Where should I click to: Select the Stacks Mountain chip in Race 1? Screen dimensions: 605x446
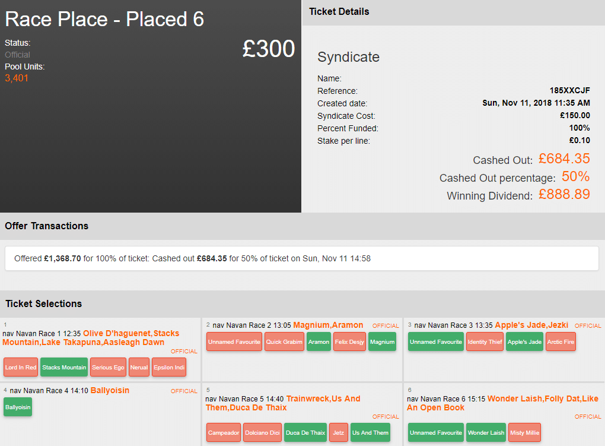coord(64,368)
